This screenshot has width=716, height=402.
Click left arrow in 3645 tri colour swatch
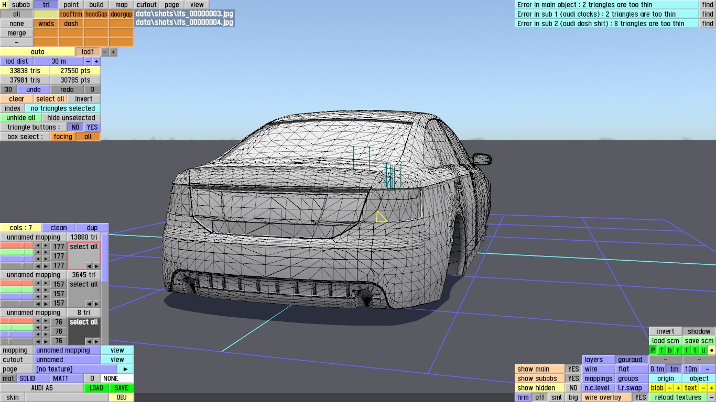[x=89, y=304]
